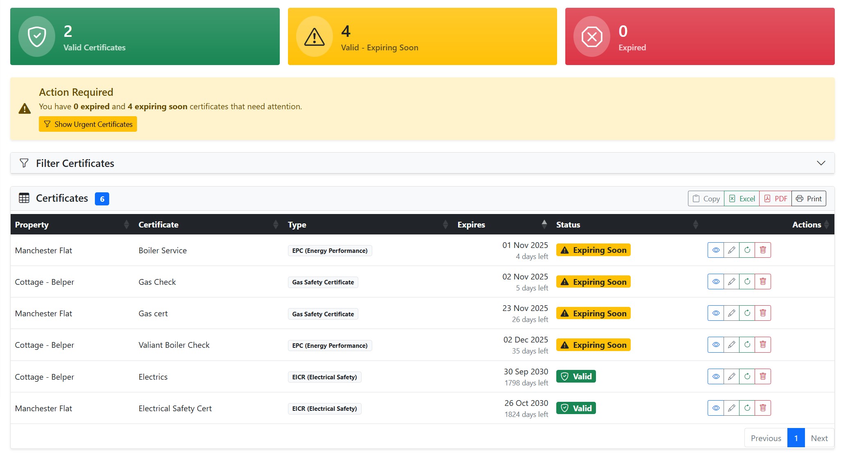Renew the Gas cert for Manchester Flat
The height and width of the screenshot is (455, 843).
[x=747, y=313]
